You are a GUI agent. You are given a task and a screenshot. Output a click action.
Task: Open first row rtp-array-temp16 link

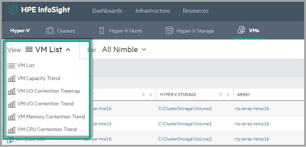pyautogui.click(x=252, y=109)
